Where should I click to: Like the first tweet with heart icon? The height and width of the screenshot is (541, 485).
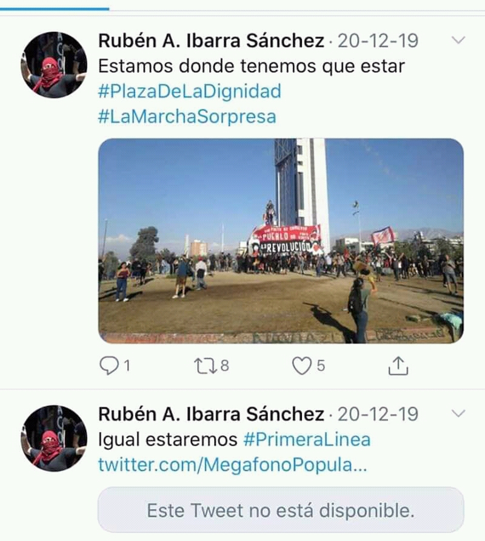click(x=302, y=366)
